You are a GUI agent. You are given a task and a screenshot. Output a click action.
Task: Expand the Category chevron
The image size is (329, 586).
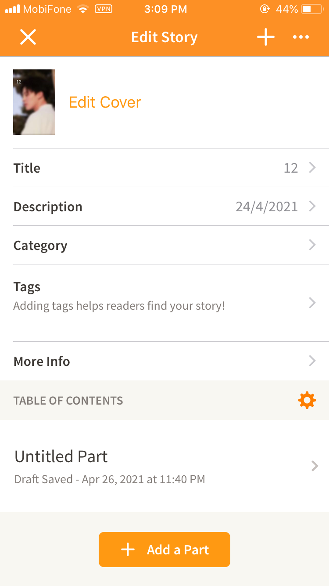pos(312,245)
